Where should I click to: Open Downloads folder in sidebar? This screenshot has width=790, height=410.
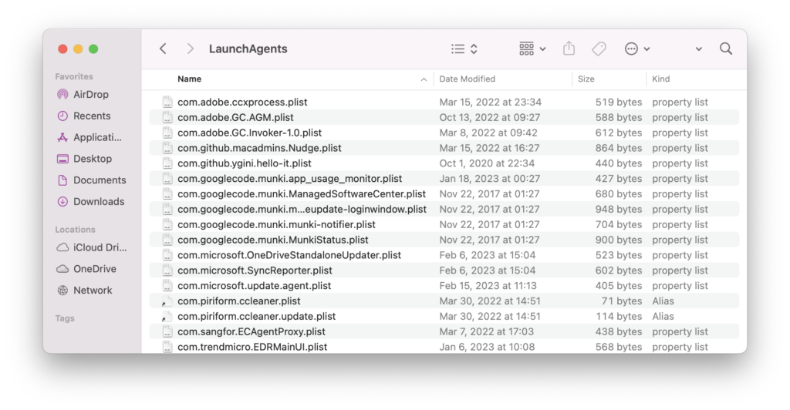(98, 201)
